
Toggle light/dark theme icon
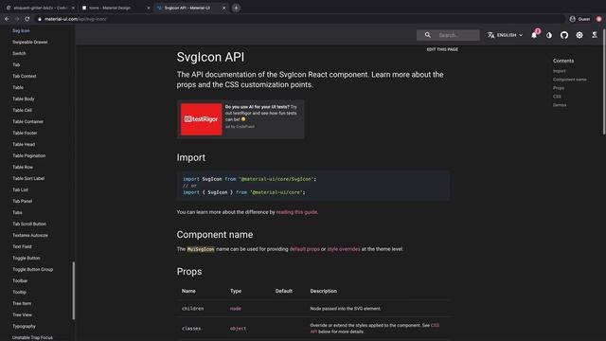[549, 35]
